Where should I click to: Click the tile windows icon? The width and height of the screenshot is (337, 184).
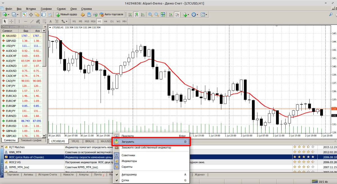(x=163, y=14)
